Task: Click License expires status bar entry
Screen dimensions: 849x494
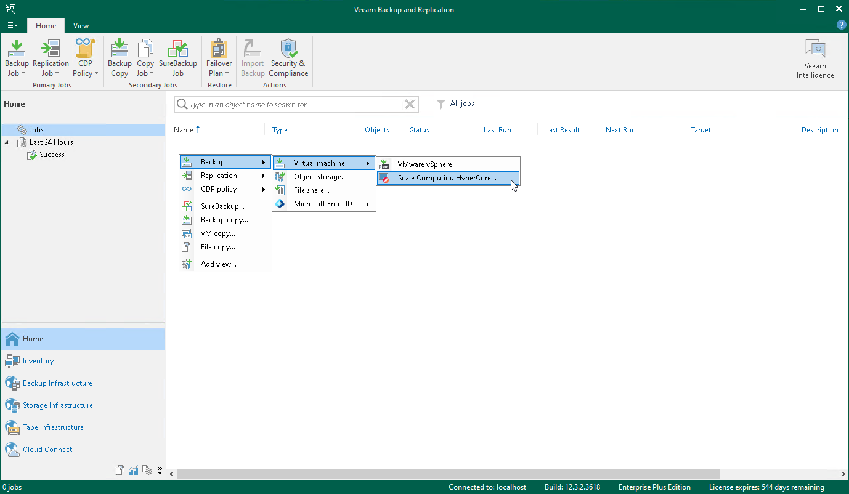Action: point(766,487)
